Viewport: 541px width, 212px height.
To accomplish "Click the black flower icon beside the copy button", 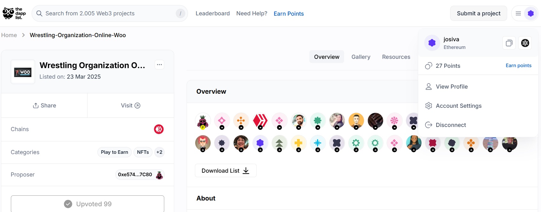I will 525,43.
